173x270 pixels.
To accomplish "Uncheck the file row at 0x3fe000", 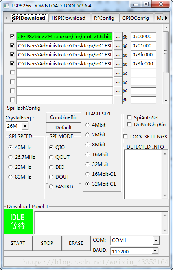I will click(12, 64).
